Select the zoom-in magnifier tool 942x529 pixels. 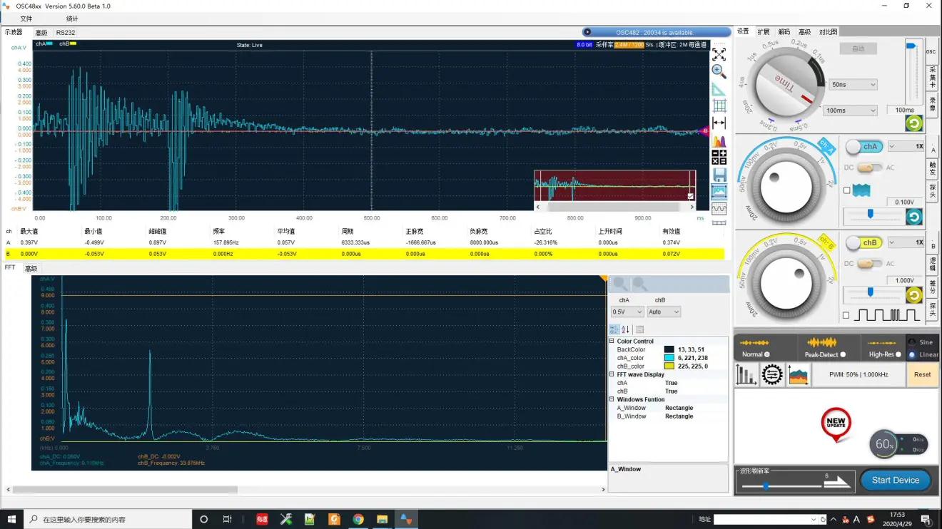pos(719,71)
